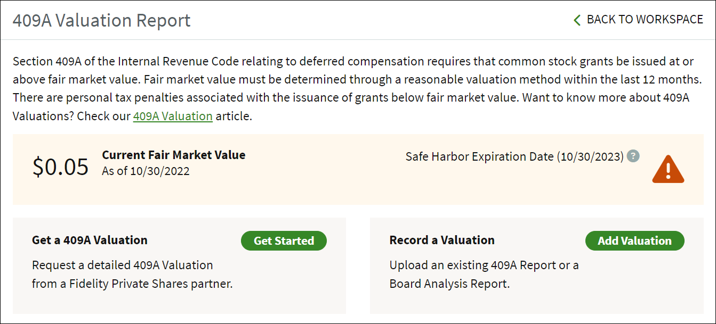Click the $0.05 fair market value amount
The height and width of the screenshot is (324, 716).
coord(60,167)
